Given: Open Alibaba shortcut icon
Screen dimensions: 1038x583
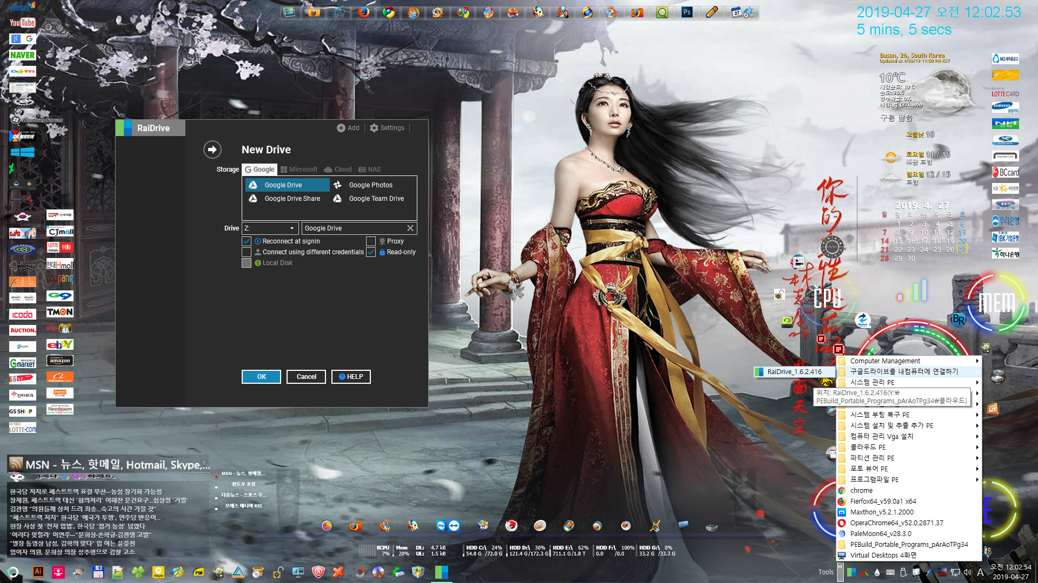Looking at the screenshot, I should click(60, 377).
